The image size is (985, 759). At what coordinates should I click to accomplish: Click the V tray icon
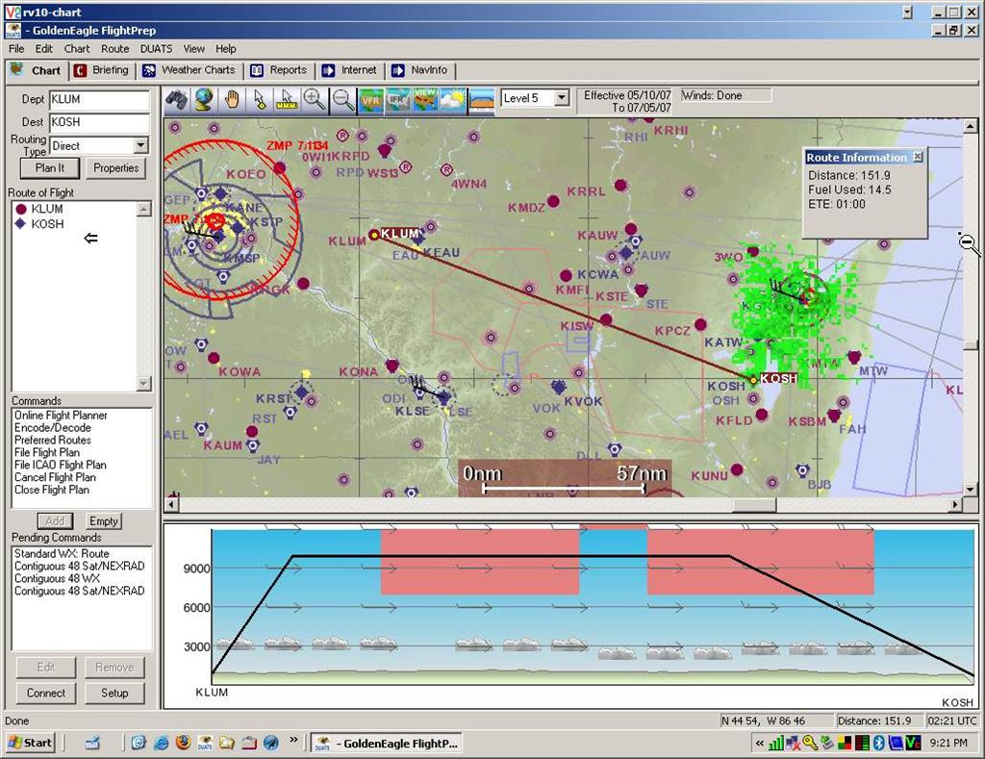914,744
